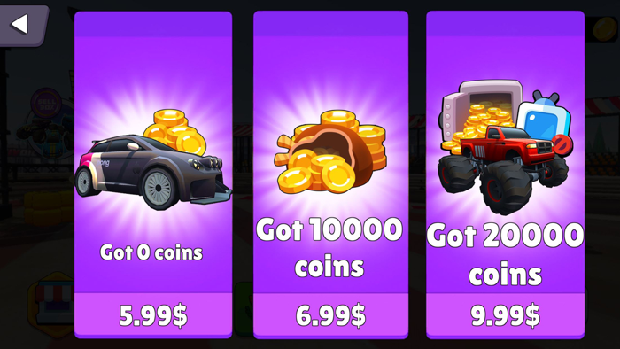The image size is (620, 349).
Task: Tap the gold coin icon in the top corner
Action: click(x=605, y=28)
